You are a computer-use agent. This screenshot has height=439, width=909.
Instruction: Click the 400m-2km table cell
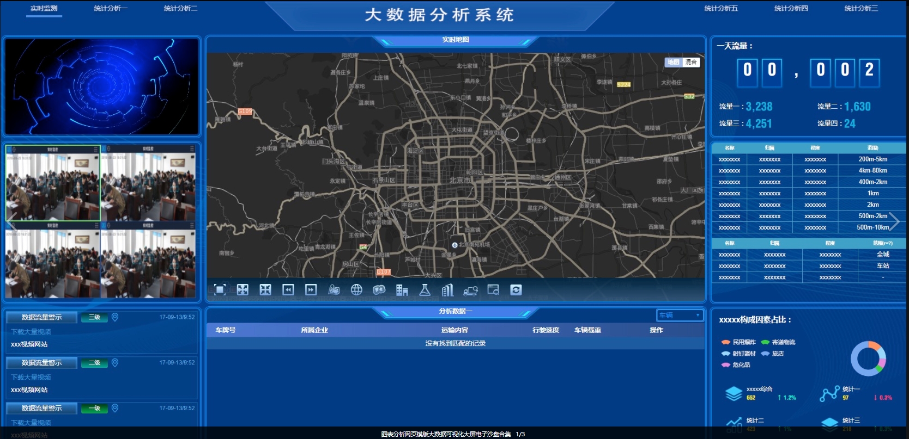(x=872, y=182)
